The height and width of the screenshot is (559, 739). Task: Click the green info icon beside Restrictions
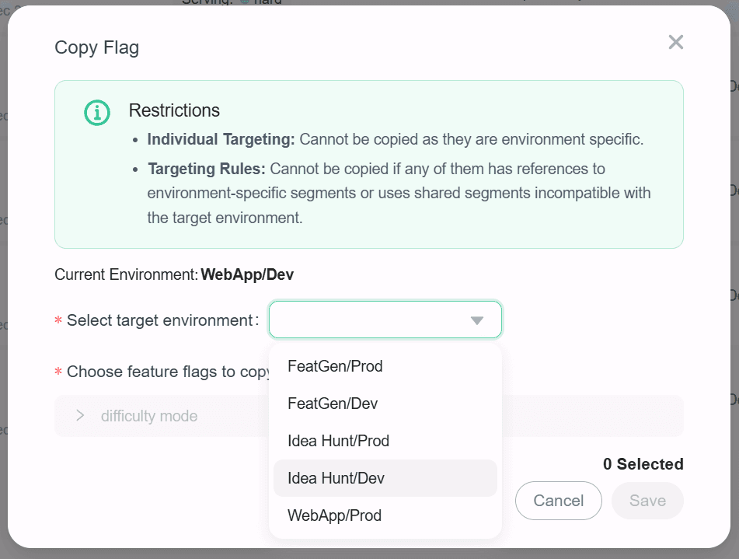coord(96,112)
